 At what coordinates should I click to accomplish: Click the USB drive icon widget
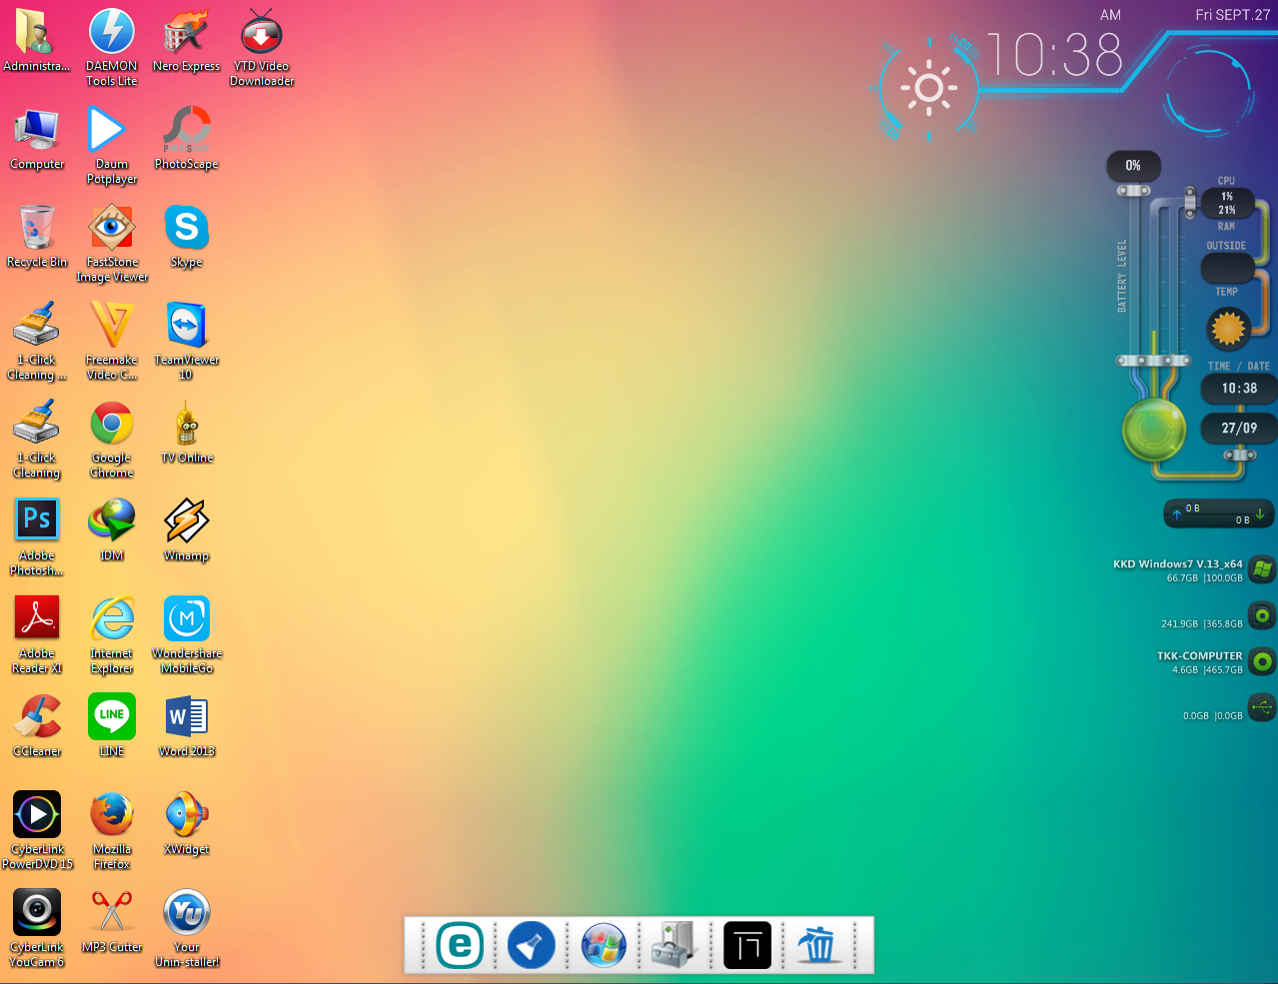pos(1262,708)
